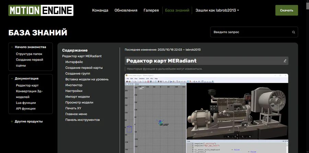Image resolution: width=309 pixels, height=153 pixels.
Task: Jump to Панель инструментов section
Action: click(x=82, y=120)
